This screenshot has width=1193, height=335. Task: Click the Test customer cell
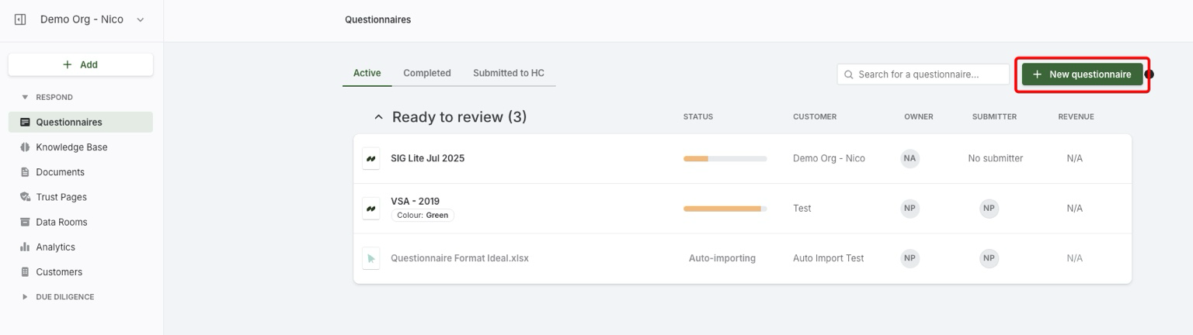pos(802,209)
